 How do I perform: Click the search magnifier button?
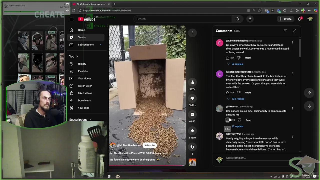tap(237, 19)
